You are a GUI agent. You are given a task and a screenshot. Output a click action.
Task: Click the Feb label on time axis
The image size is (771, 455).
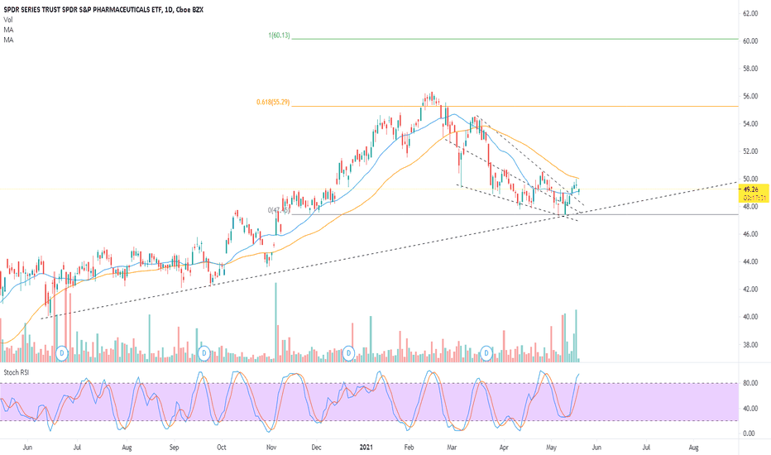(409, 448)
